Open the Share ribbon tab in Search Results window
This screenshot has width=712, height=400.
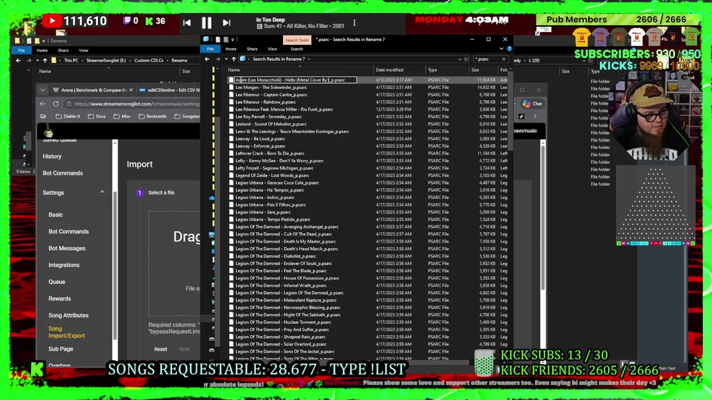(x=252, y=49)
